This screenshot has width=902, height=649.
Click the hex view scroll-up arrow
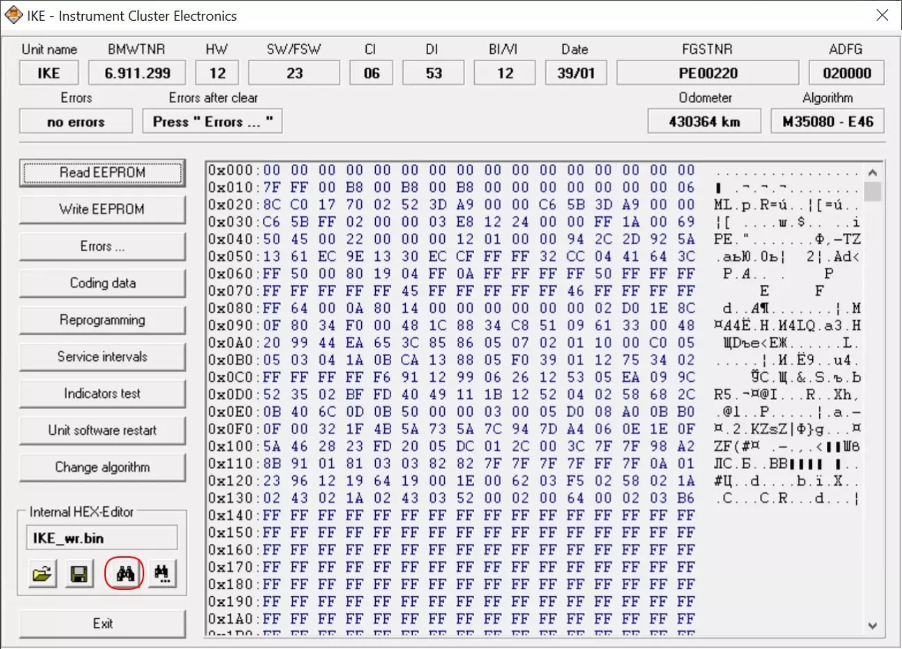tap(873, 173)
